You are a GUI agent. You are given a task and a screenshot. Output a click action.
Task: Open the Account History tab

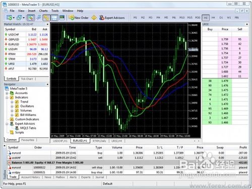click(x=30, y=177)
